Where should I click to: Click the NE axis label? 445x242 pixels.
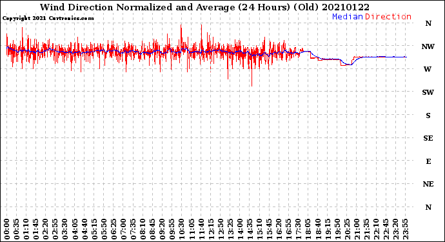click(x=428, y=185)
